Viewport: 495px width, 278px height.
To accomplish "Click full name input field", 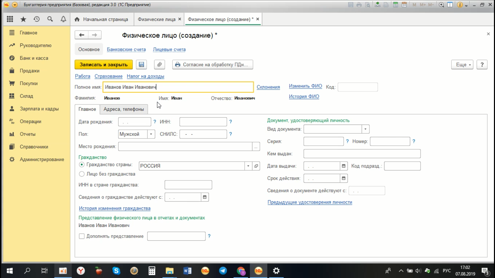I will click(x=178, y=87).
